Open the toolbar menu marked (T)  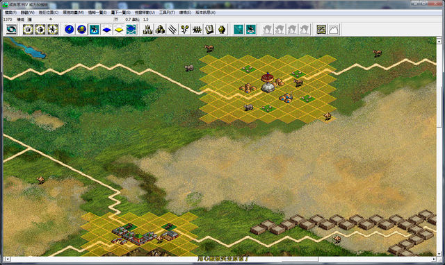click(167, 12)
